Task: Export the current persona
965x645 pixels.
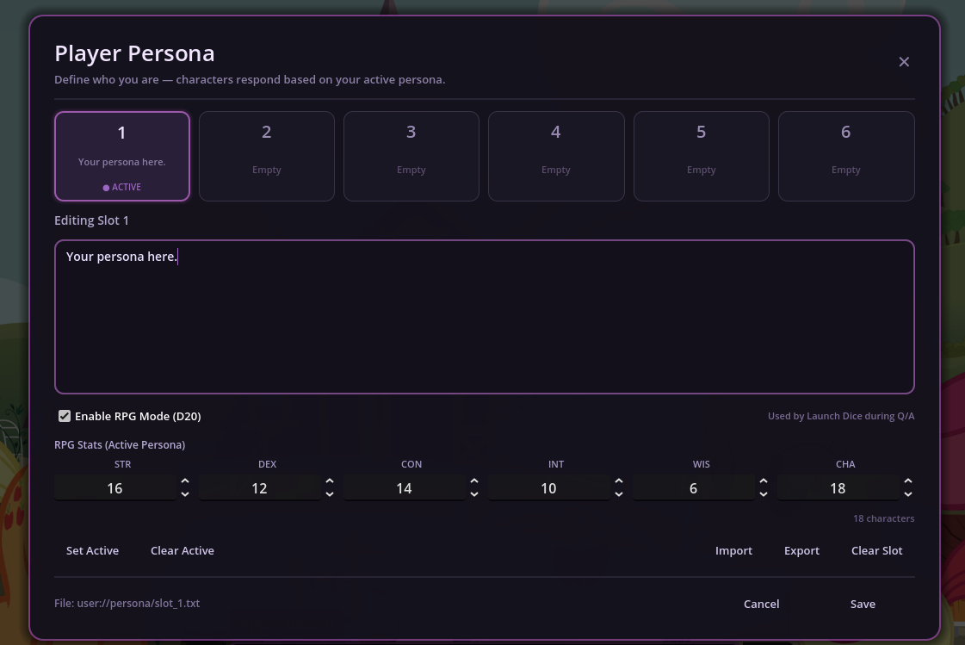Action: [x=801, y=551]
